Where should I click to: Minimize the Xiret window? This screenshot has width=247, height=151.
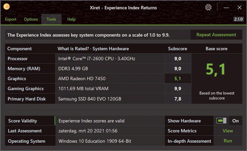226,8
